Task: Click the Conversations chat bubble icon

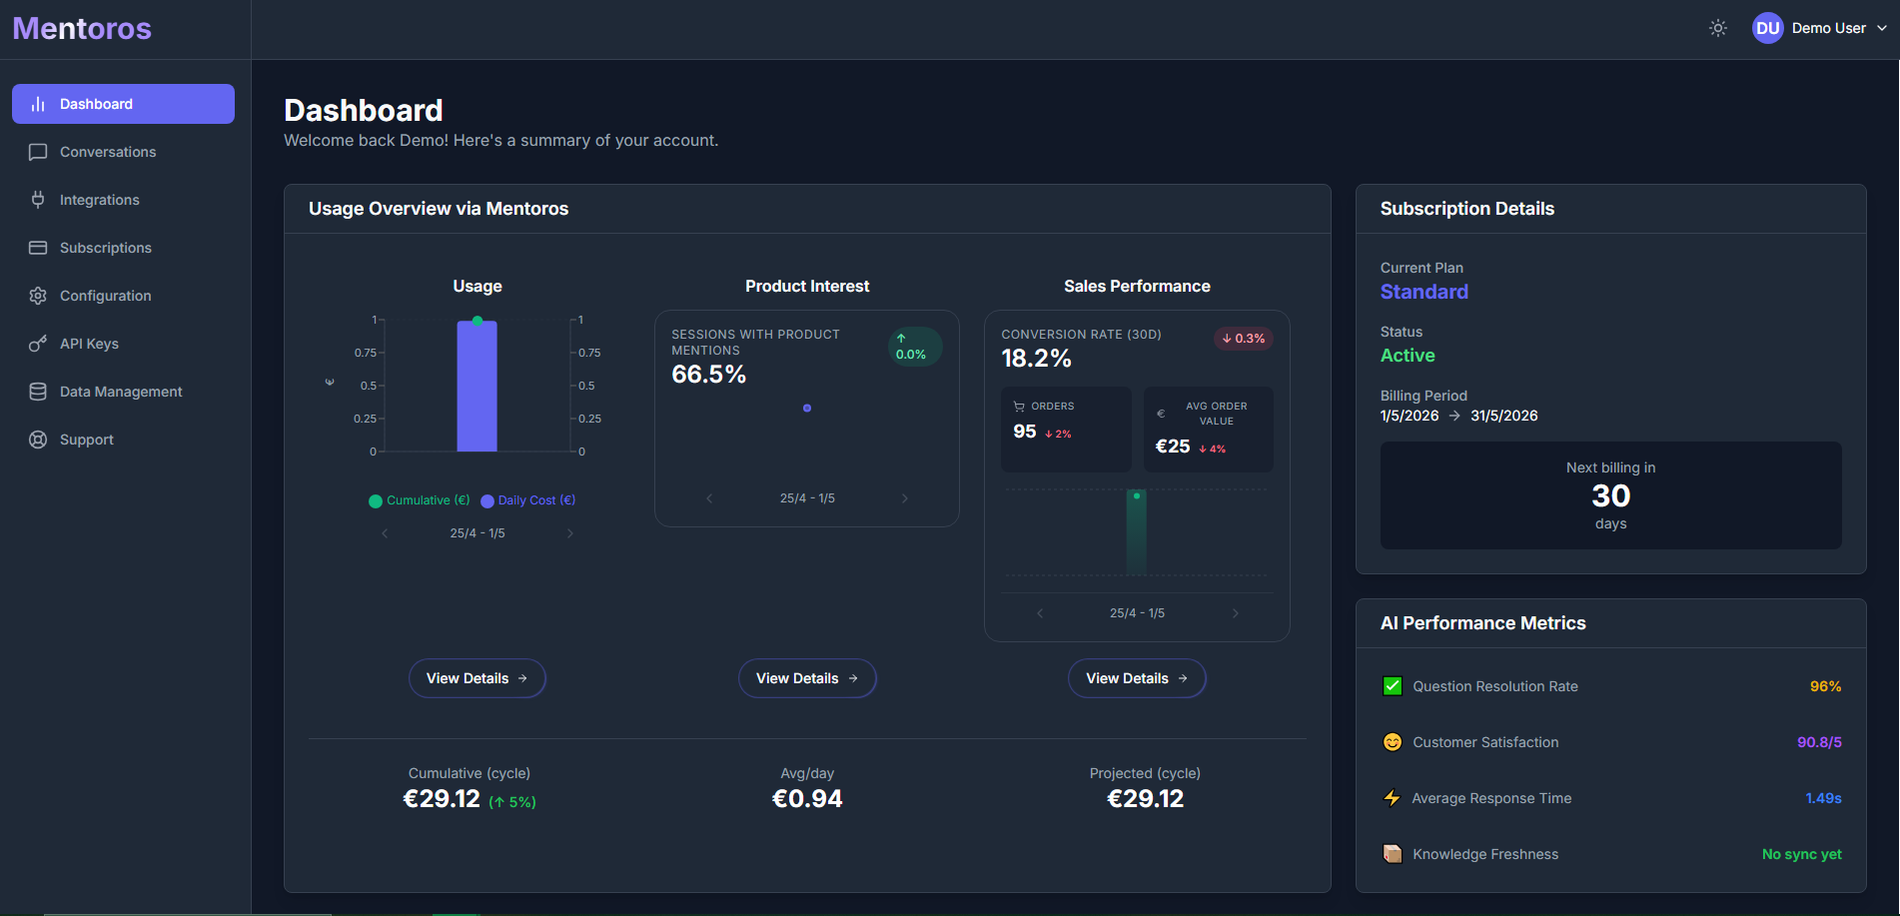Action: (x=38, y=152)
